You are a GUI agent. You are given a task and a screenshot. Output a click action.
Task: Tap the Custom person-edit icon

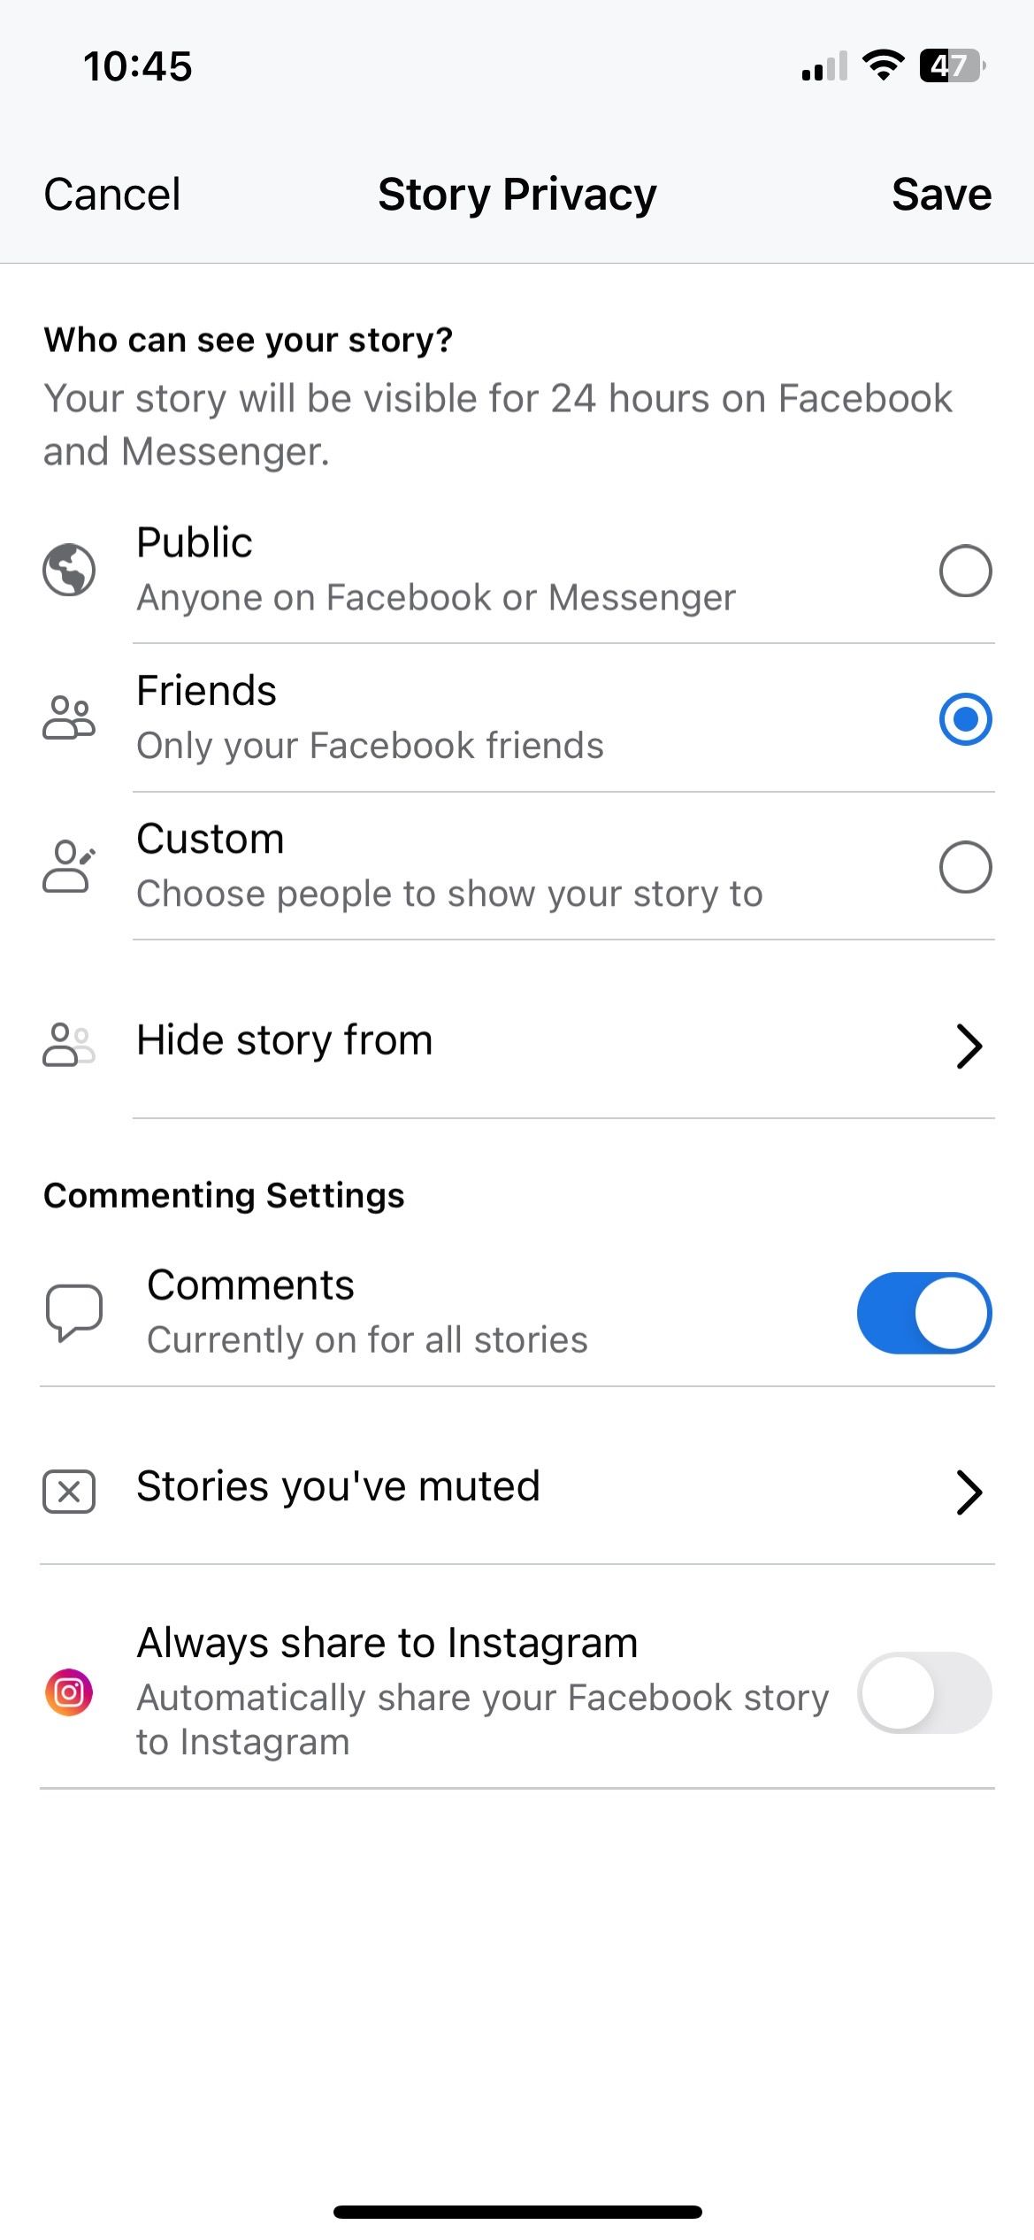tap(69, 866)
